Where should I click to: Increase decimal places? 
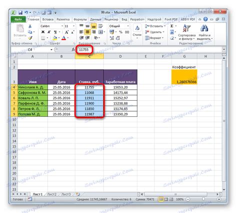pyautogui.click(x=111, y=38)
